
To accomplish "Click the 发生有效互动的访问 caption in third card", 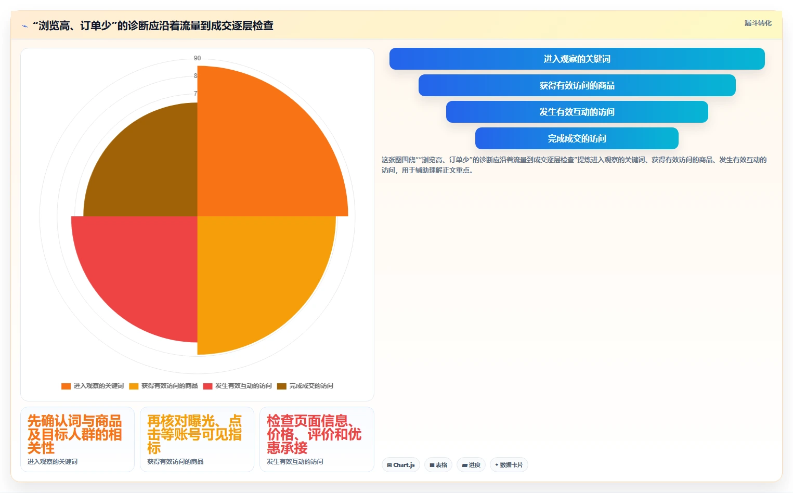I will 295,462.
